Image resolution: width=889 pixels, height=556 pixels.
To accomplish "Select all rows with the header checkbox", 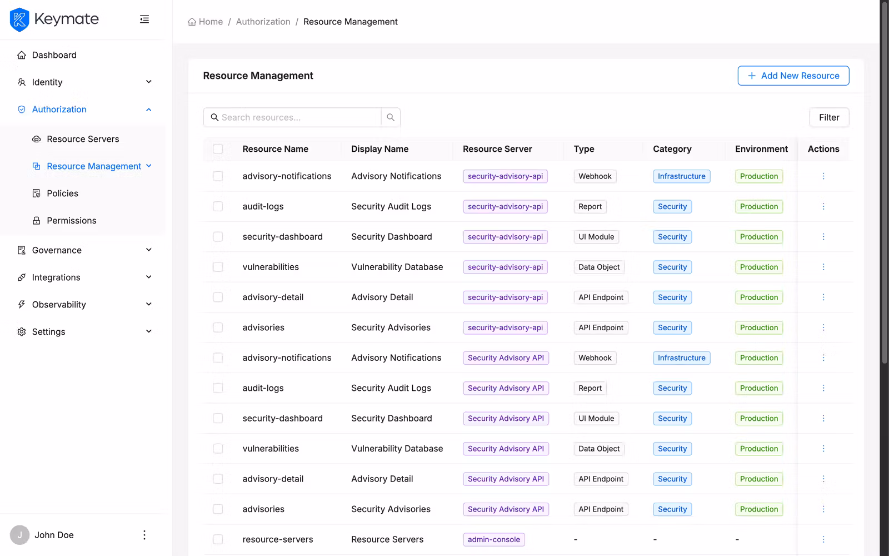I will point(218,149).
